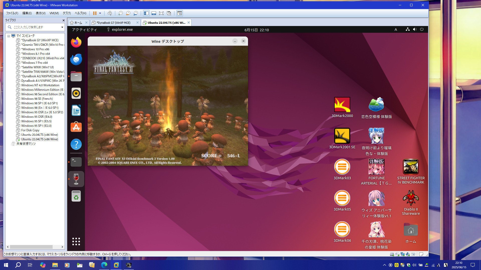
Task: Click the take snapshot toolbar icon
Action: tap(121, 13)
